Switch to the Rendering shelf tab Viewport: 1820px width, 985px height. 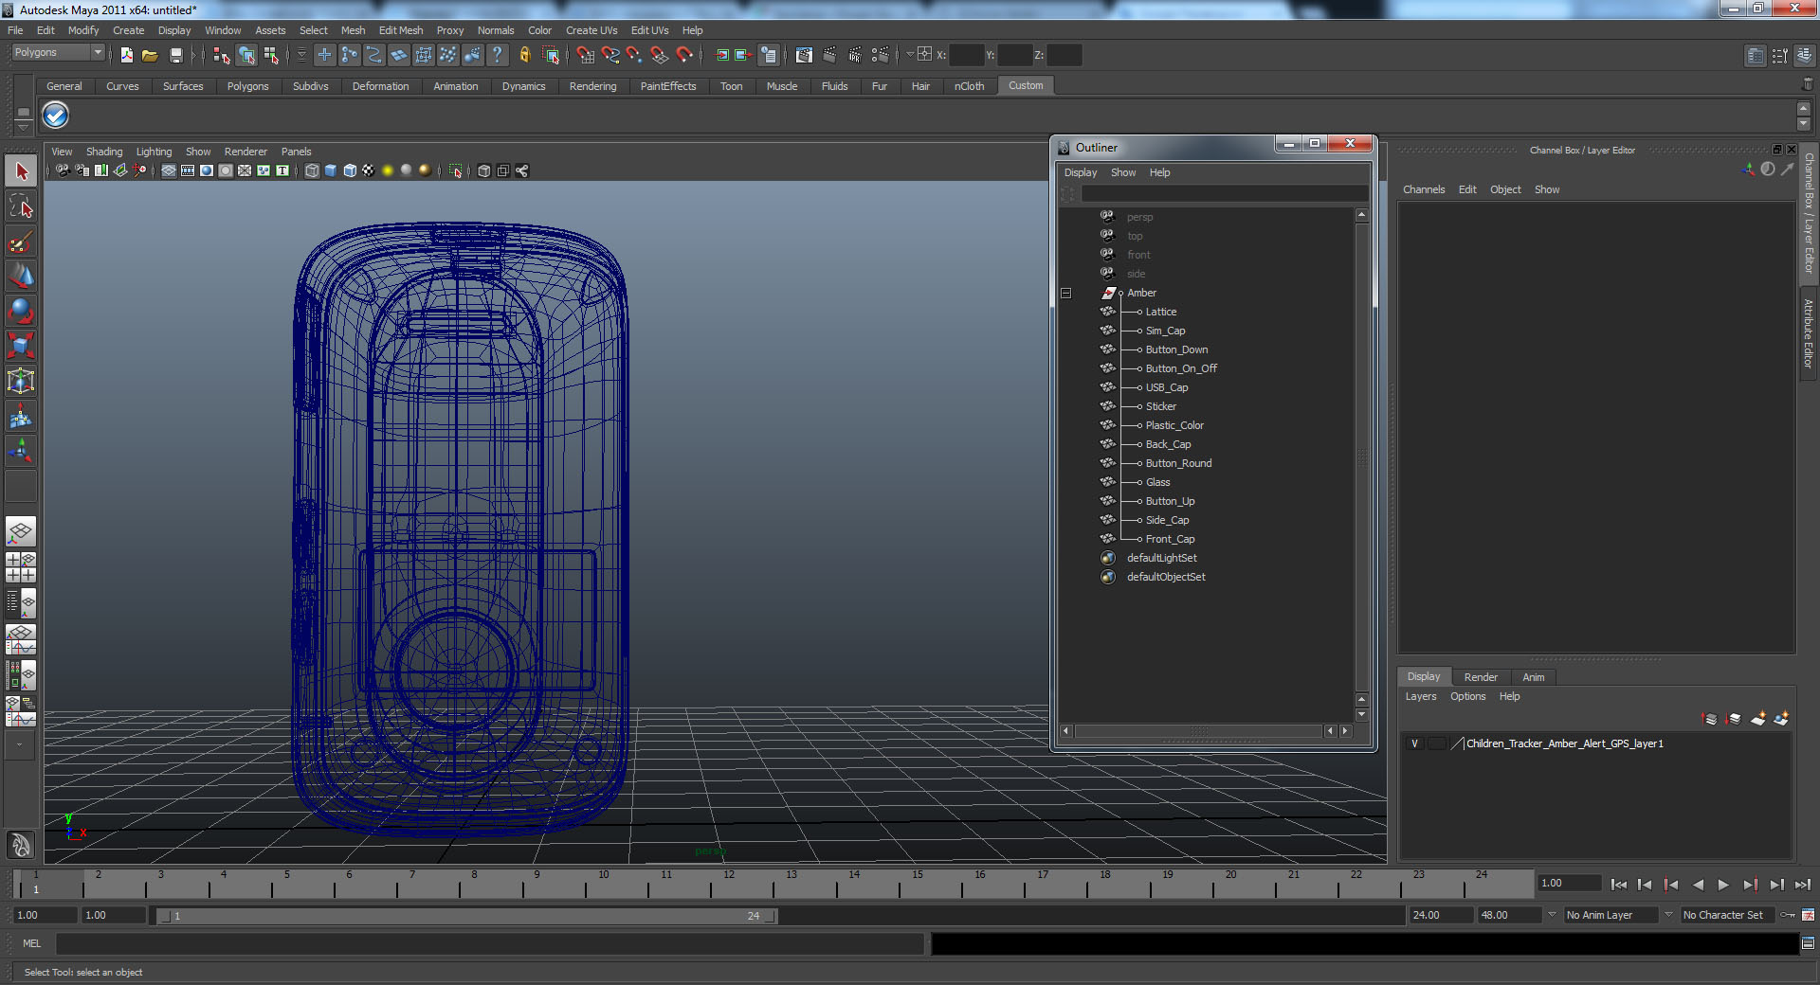(592, 86)
